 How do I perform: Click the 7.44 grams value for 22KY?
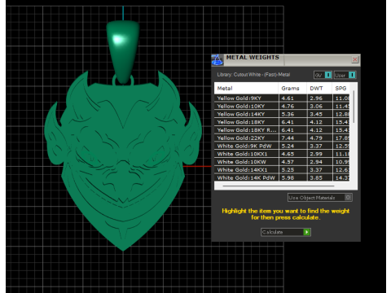(x=288, y=138)
